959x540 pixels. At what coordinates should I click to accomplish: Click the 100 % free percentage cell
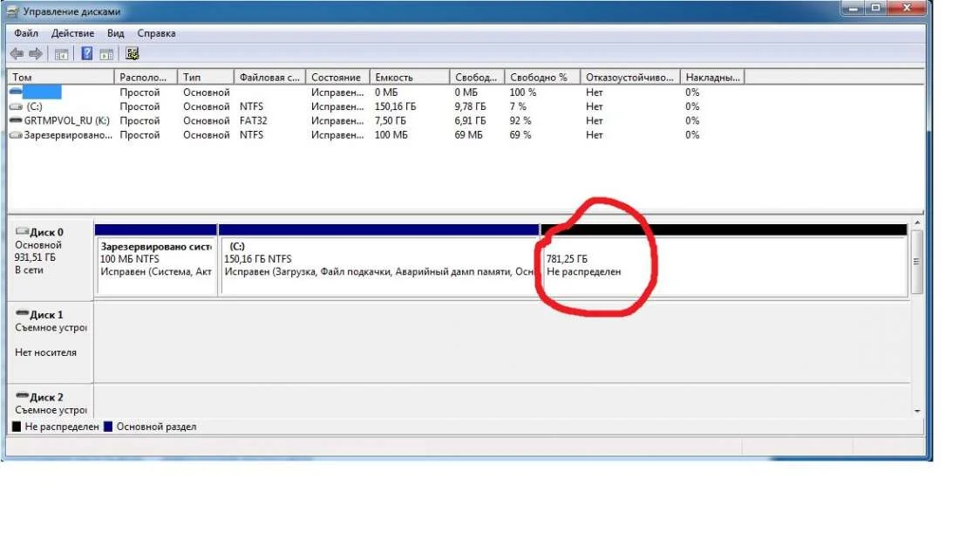click(x=523, y=92)
